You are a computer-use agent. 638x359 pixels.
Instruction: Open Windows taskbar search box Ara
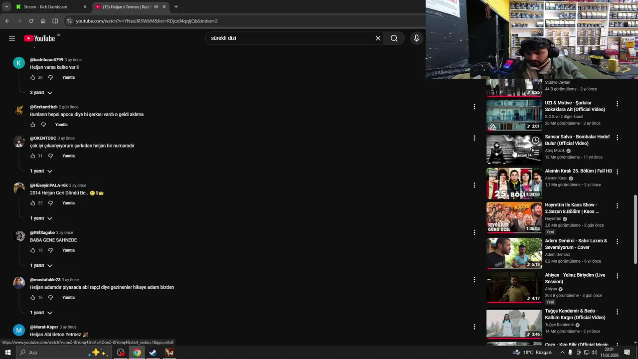[x=63, y=353]
